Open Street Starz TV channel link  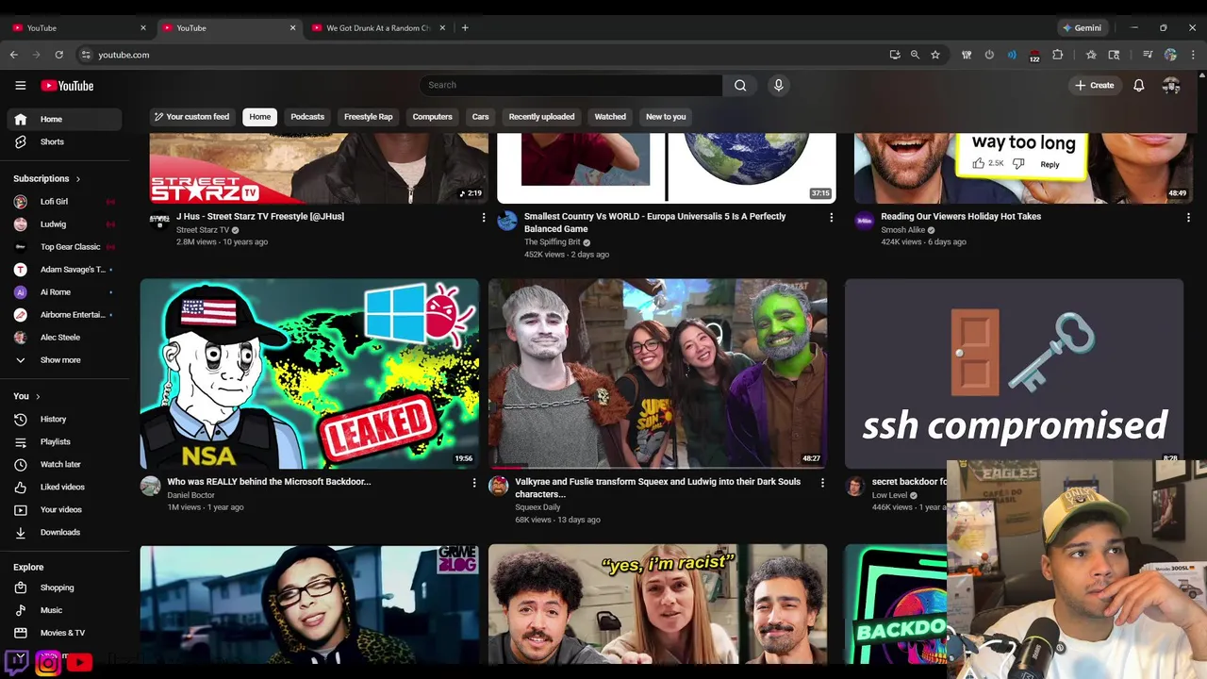pos(203,230)
